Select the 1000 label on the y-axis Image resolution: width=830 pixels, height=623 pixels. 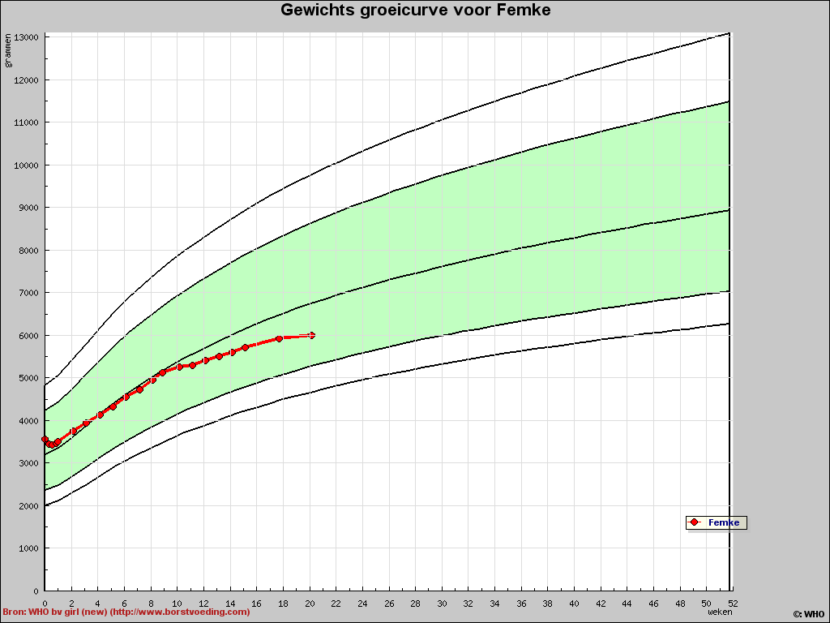point(28,548)
